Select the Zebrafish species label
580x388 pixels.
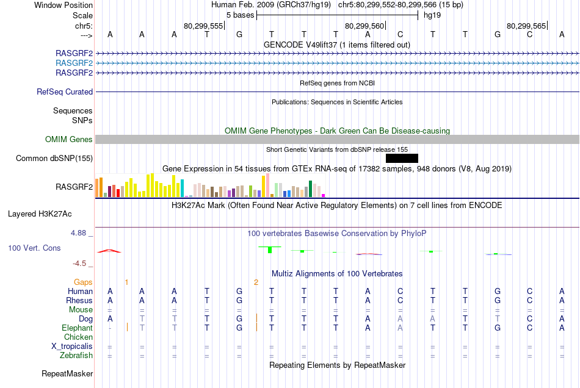[76, 355]
